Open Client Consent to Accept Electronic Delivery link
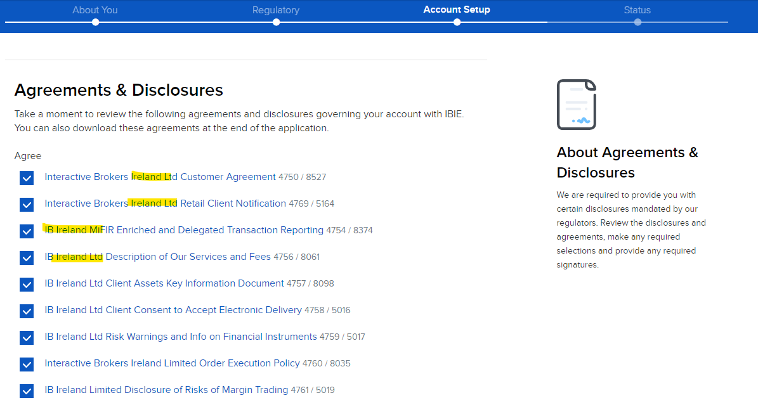The width and height of the screenshot is (758, 400). point(173,309)
